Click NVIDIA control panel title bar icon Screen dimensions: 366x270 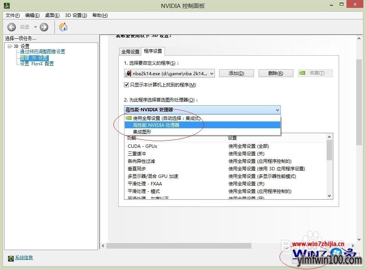(x=6, y=5)
